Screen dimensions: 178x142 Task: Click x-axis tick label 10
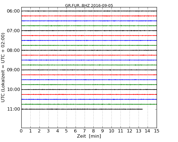[x=111, y=131]
